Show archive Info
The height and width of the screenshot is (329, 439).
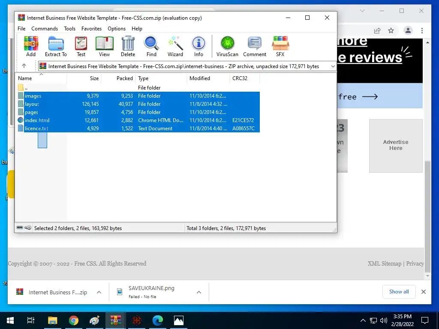coord(198,46)
